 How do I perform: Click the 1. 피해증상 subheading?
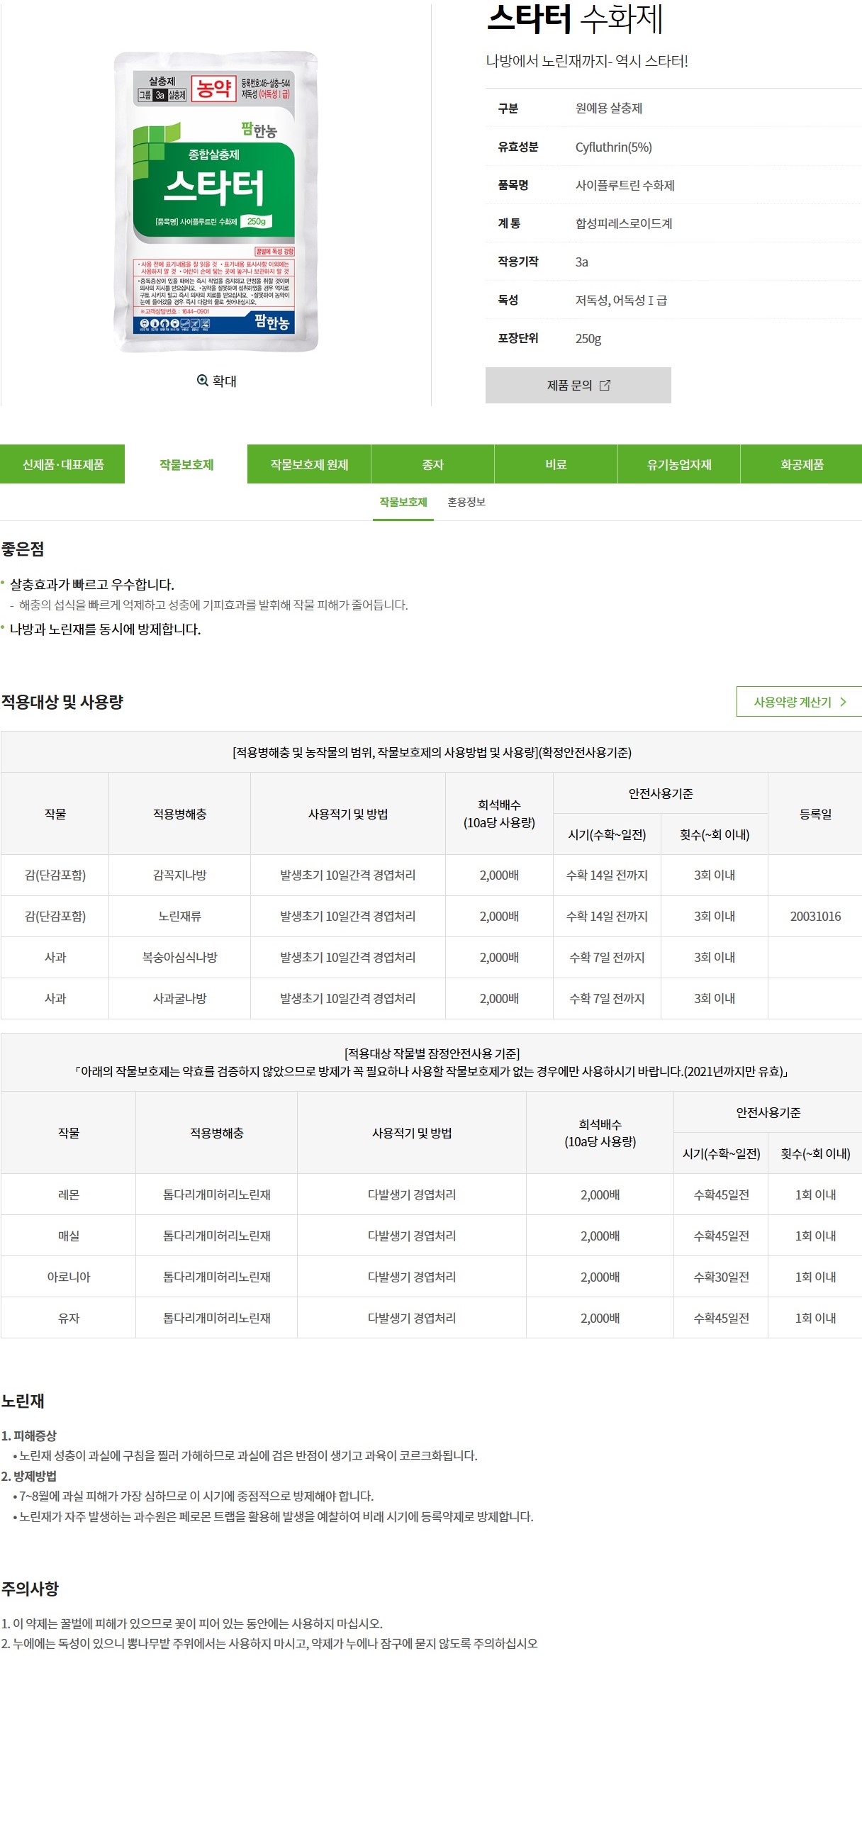click(28, 1436)
